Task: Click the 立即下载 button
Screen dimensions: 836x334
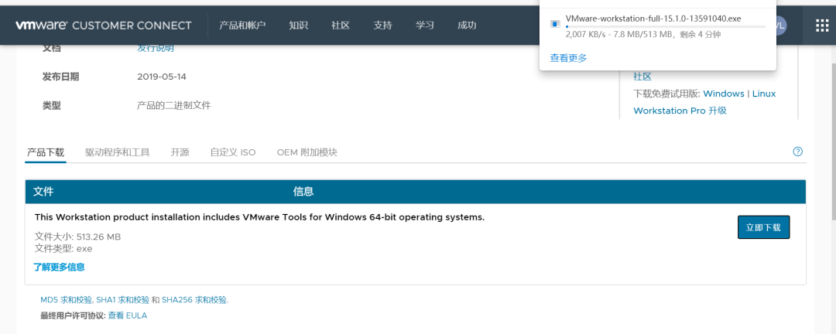Action: pos(763,227)
